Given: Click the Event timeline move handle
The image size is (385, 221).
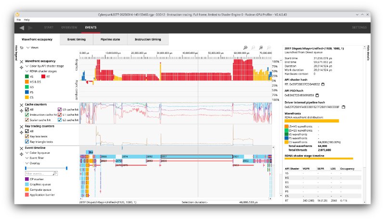Looking at the screenshot, I should [22, 154].
